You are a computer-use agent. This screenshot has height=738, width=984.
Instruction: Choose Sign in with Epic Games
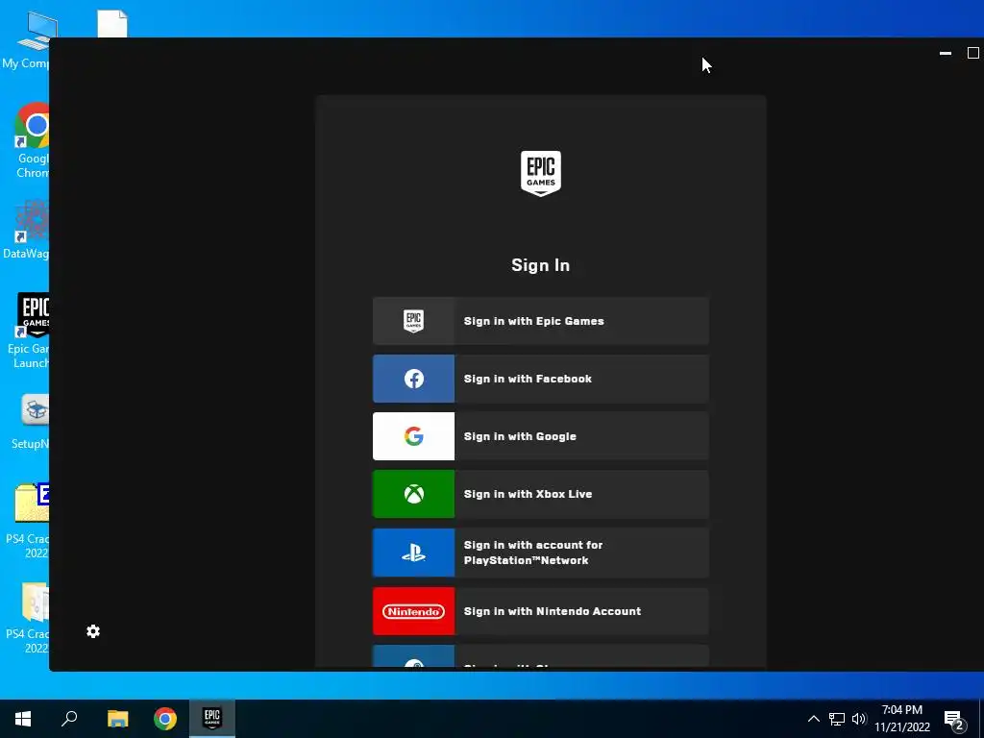pos(540,321)
